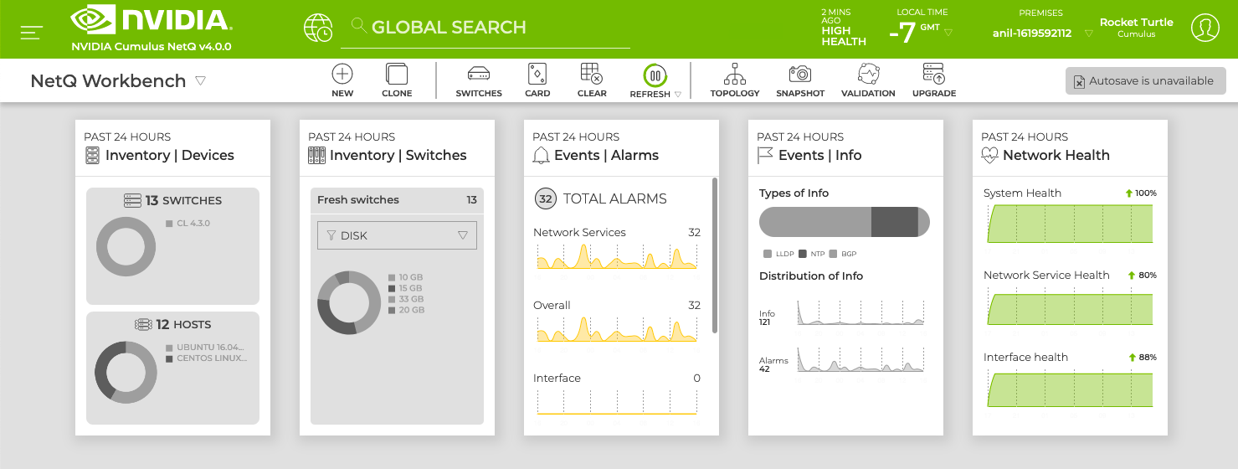Click the CL 4.3.0 legend entry
The image size is (1238, 469).
[x=188, y=224]
